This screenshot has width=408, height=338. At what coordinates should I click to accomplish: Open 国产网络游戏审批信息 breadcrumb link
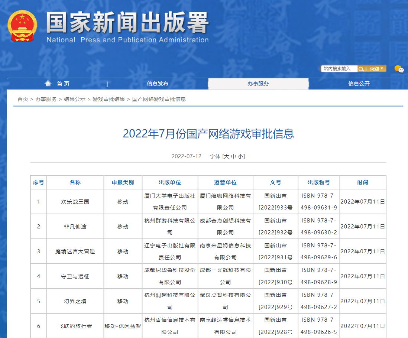click(x=159, y=99)
